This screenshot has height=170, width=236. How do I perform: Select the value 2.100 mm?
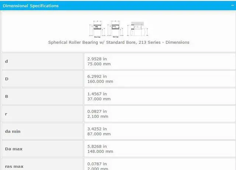[x=98, y=117]
